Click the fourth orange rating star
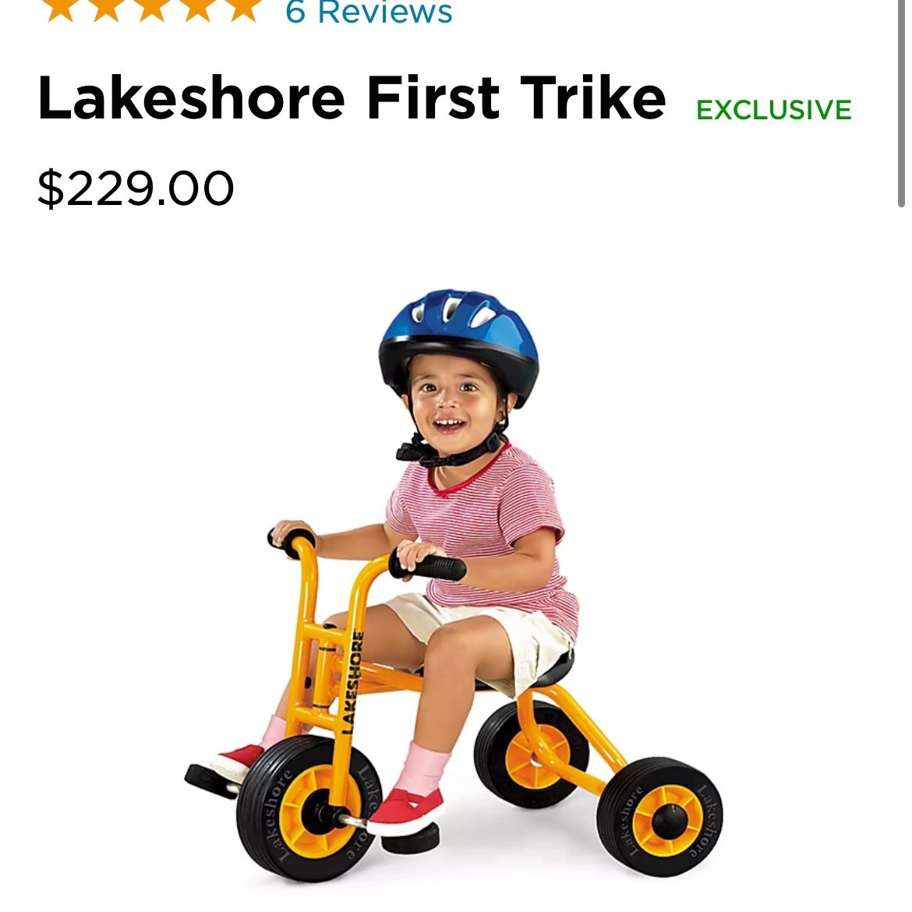This screenshot has width=912, height=912. click(x=198, y=8)
